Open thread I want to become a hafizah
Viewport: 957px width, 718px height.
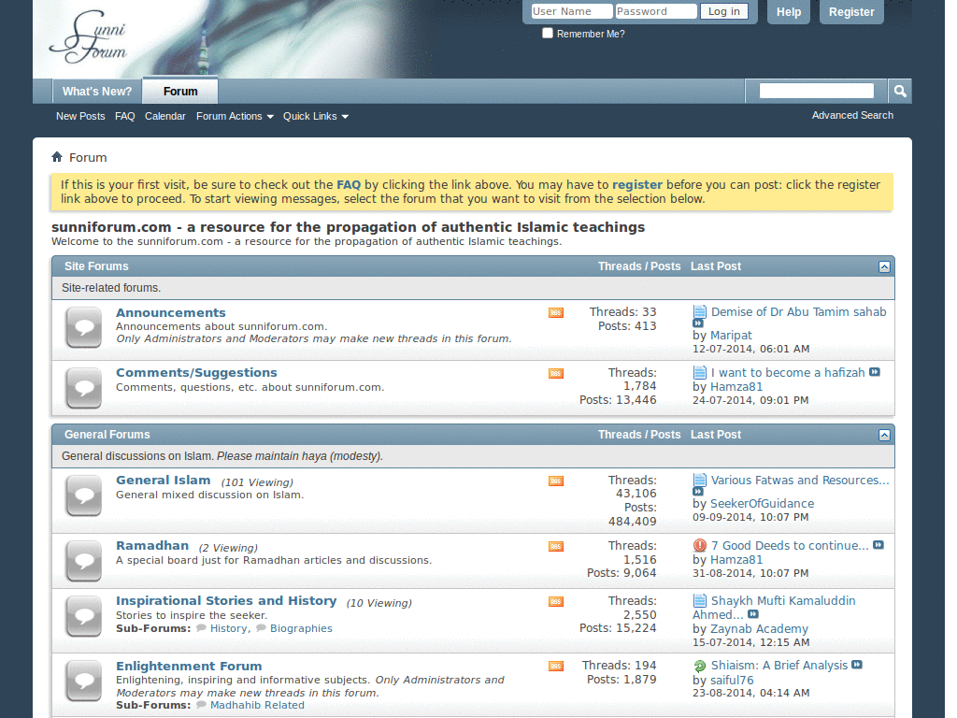click(x=787, y=372)
